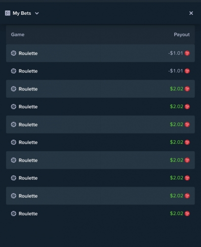
Task: Select the Payout column header
Action: (x=182, y=35)
